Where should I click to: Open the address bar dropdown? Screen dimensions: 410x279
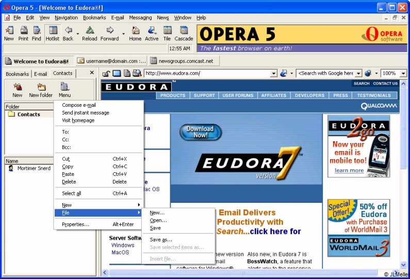273,74
